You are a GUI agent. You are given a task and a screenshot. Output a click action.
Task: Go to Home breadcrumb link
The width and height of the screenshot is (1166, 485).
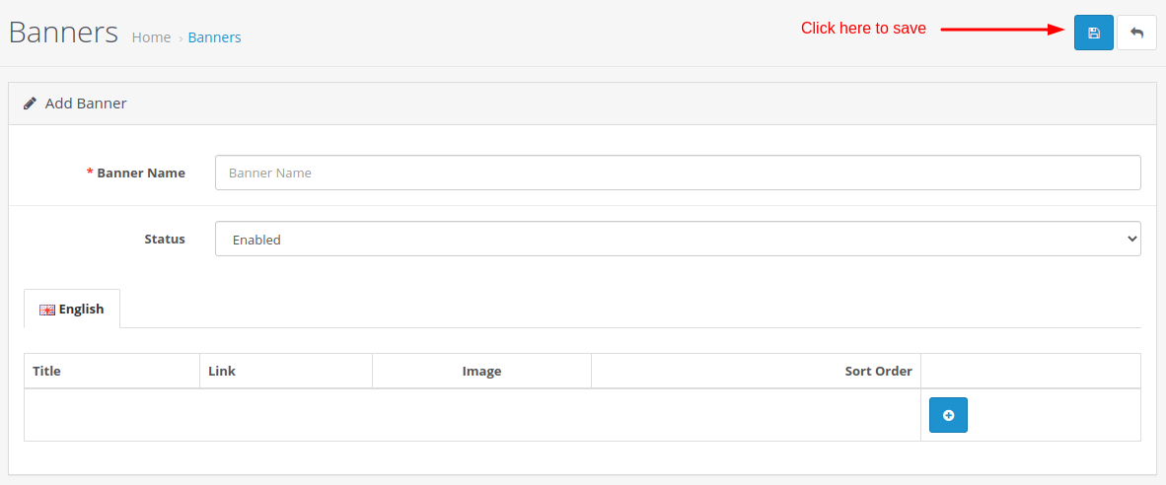coord(151,37)
